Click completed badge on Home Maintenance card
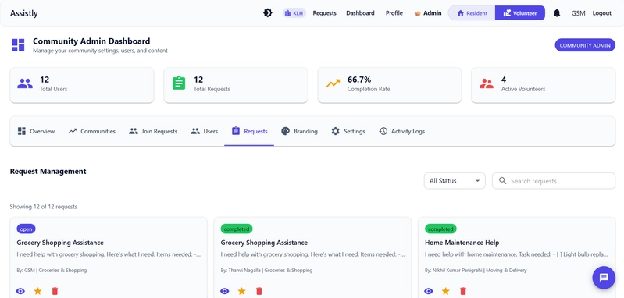The image size is (624, 298). coord(440,229)
